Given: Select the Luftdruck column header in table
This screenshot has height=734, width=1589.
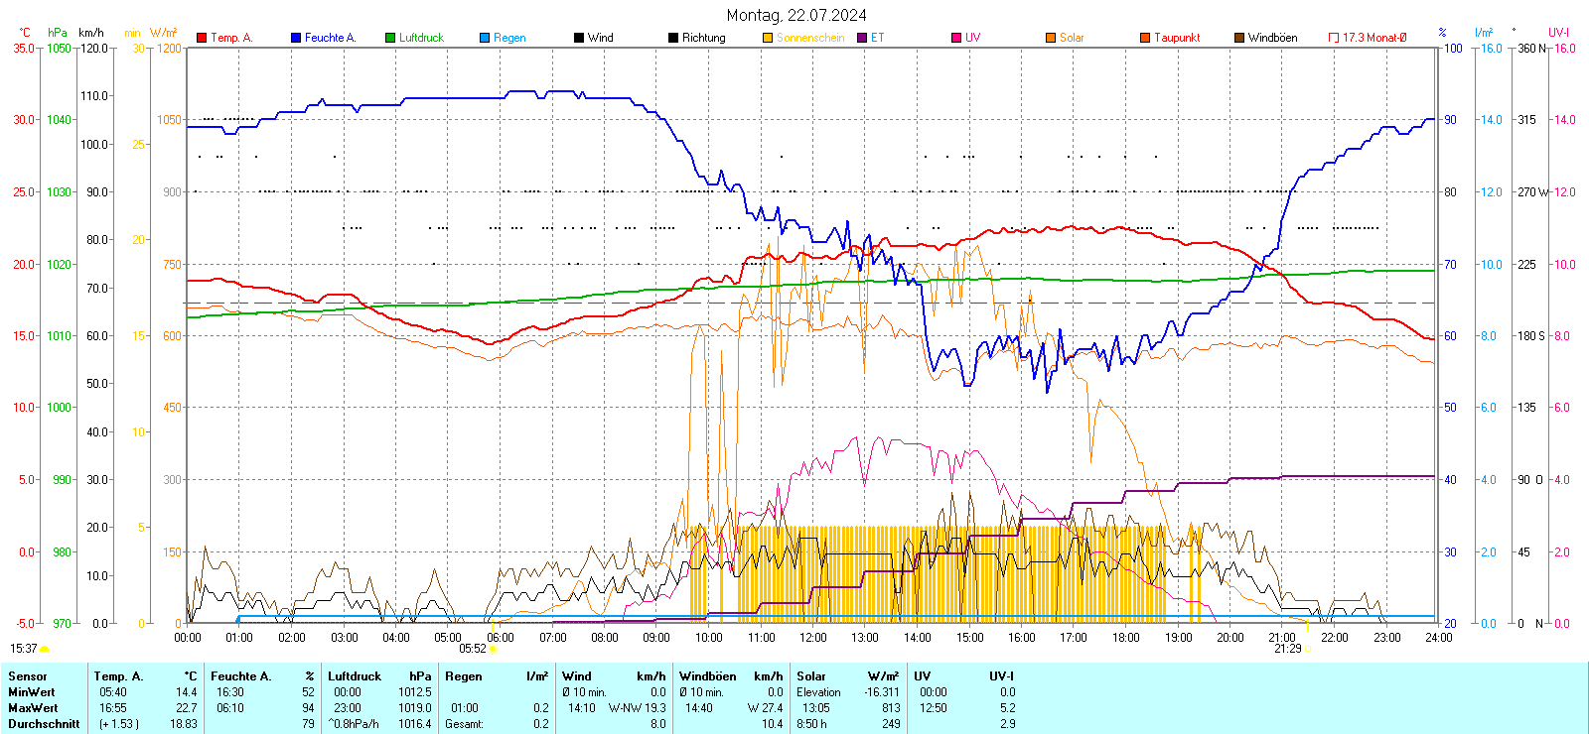Looking at the screenshot, I should 355,676.
